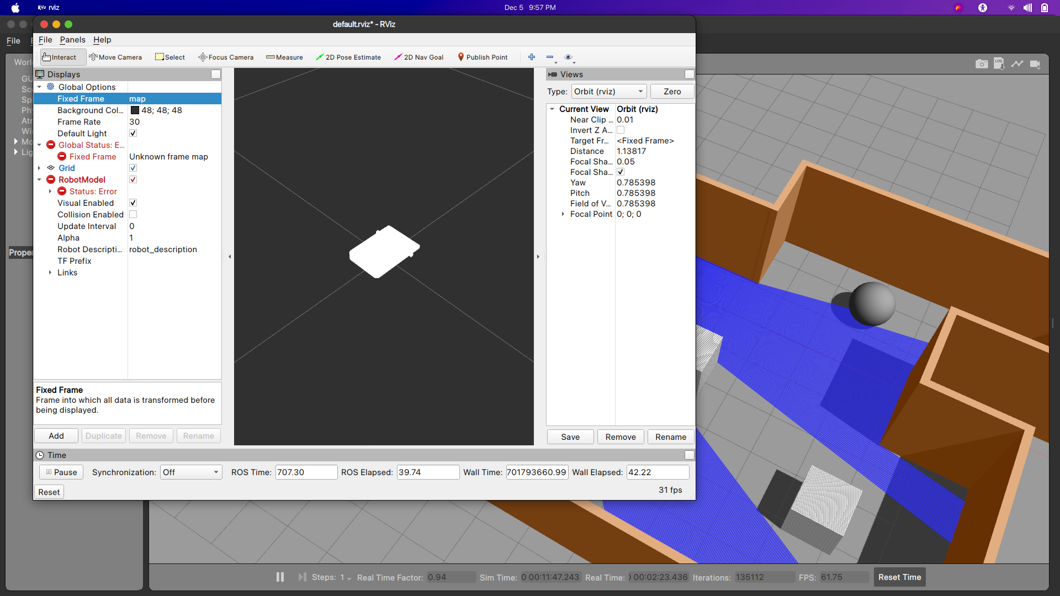Choose the 2D Pose Estimate tool
This screenshot has height=596, width=1060.
(x=348, y=57)
